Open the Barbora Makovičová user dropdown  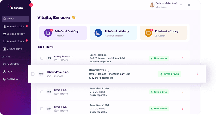click(x=181, y=5)
